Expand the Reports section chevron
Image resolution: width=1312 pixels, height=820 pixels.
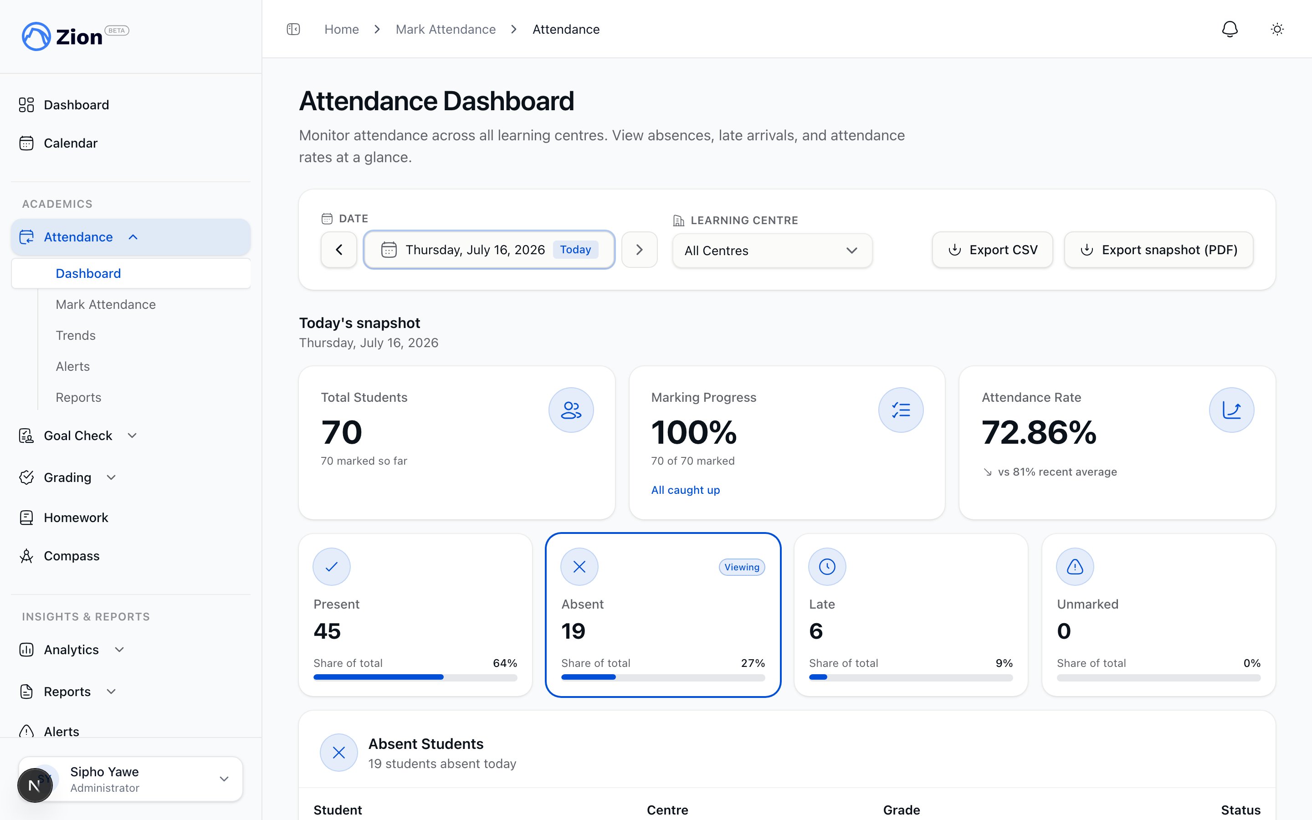pyautogui.click(x=111, y=692)
